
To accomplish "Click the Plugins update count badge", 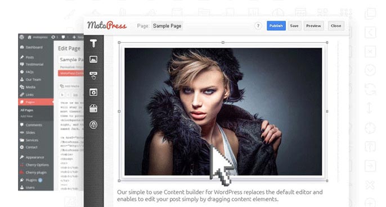I will click(x=40, y=180).
